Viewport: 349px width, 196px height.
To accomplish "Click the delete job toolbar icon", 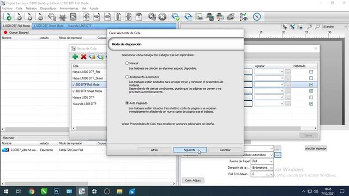I will tap(18, 17).
